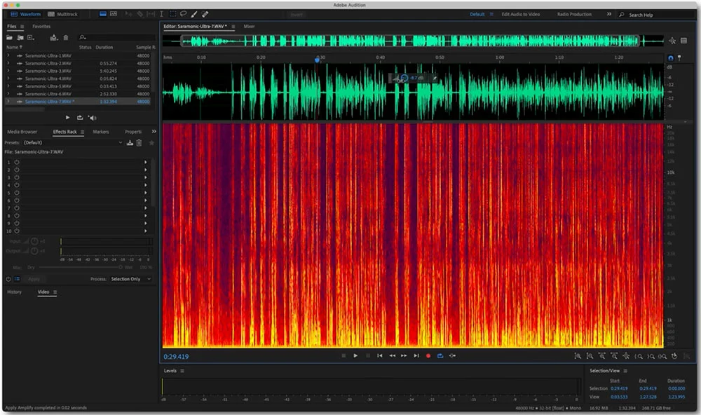Select the Marquee Selection tool
The image size is (701, 415).
tap(172, 13)
